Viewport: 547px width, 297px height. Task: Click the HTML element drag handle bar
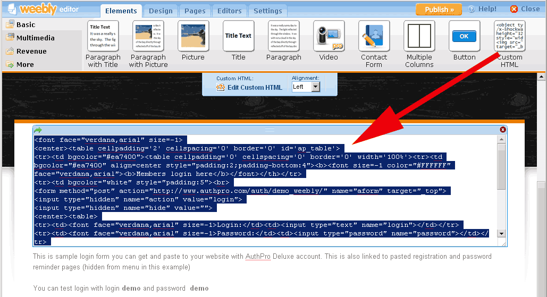[270, 130]
